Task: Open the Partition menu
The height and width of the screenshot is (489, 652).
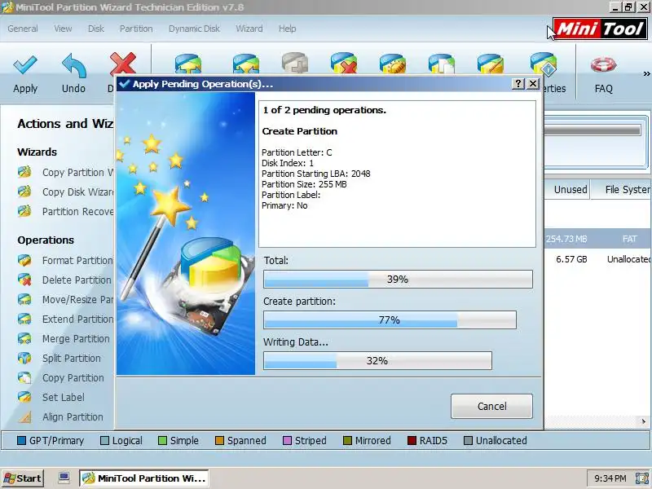Action: coord(136,29)
